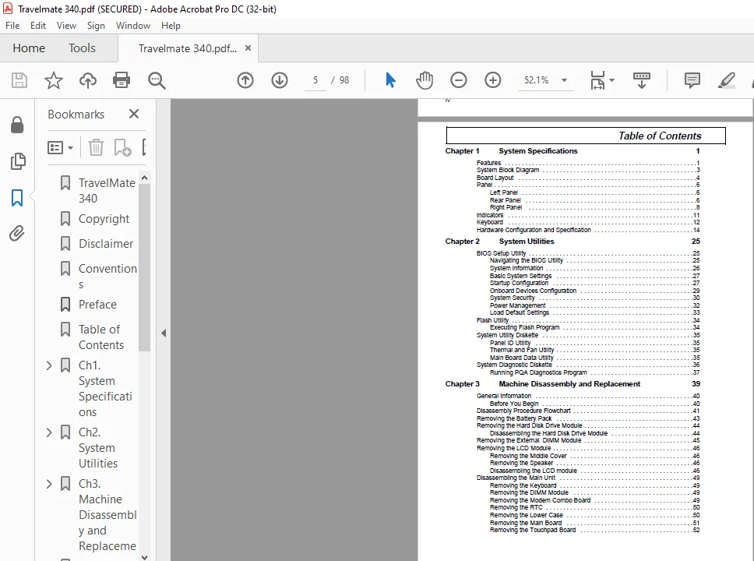This screenshot has width=754, height=561.
Task: Activate the Hand pan tool
Action: click(x=424, y=80)
